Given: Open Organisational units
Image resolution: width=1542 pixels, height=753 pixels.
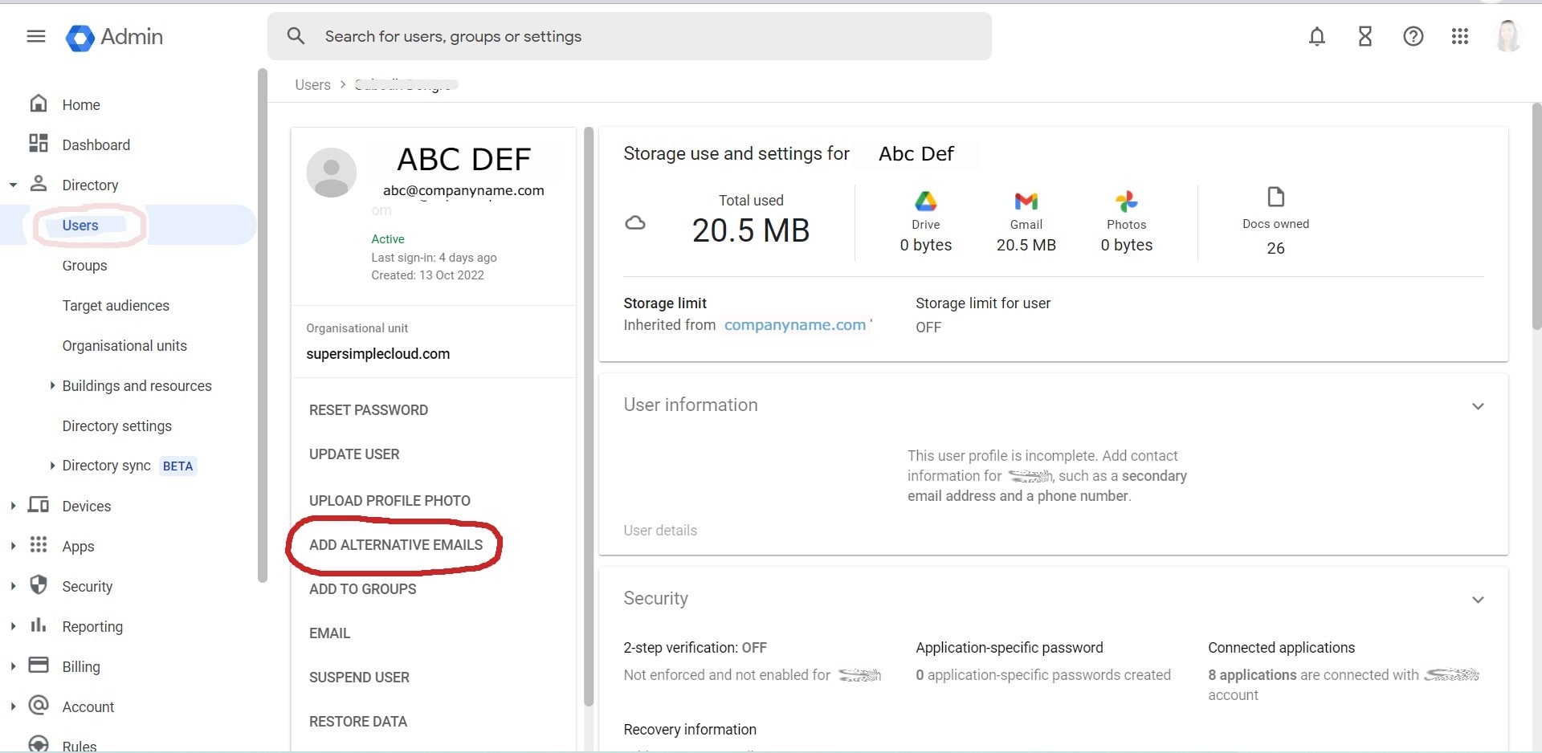Looking at the screenshot, I should coord(124,345).
